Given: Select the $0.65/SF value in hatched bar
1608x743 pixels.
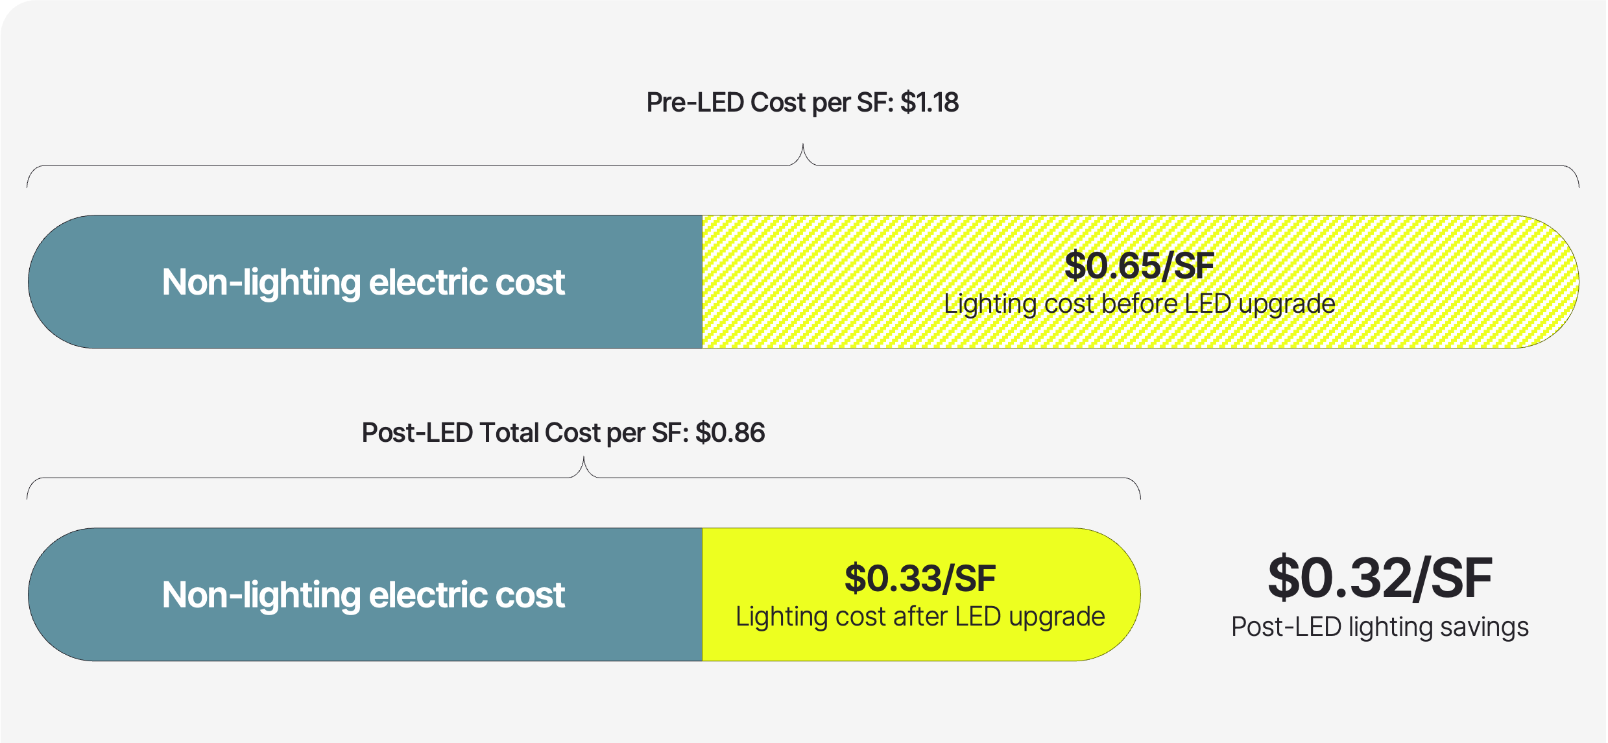Looking at the screenshot, I should coord(1139,265).
